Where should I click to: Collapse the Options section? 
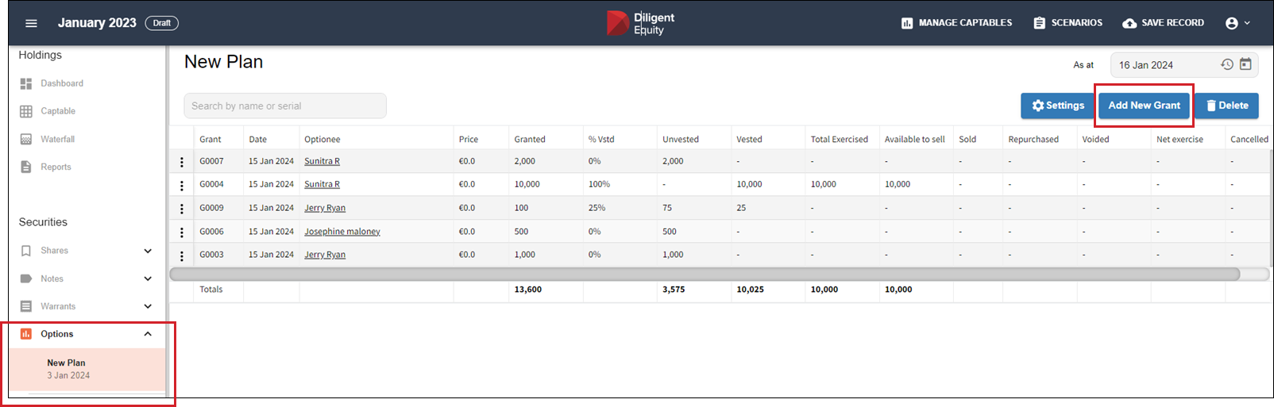[x=148, y=334]
